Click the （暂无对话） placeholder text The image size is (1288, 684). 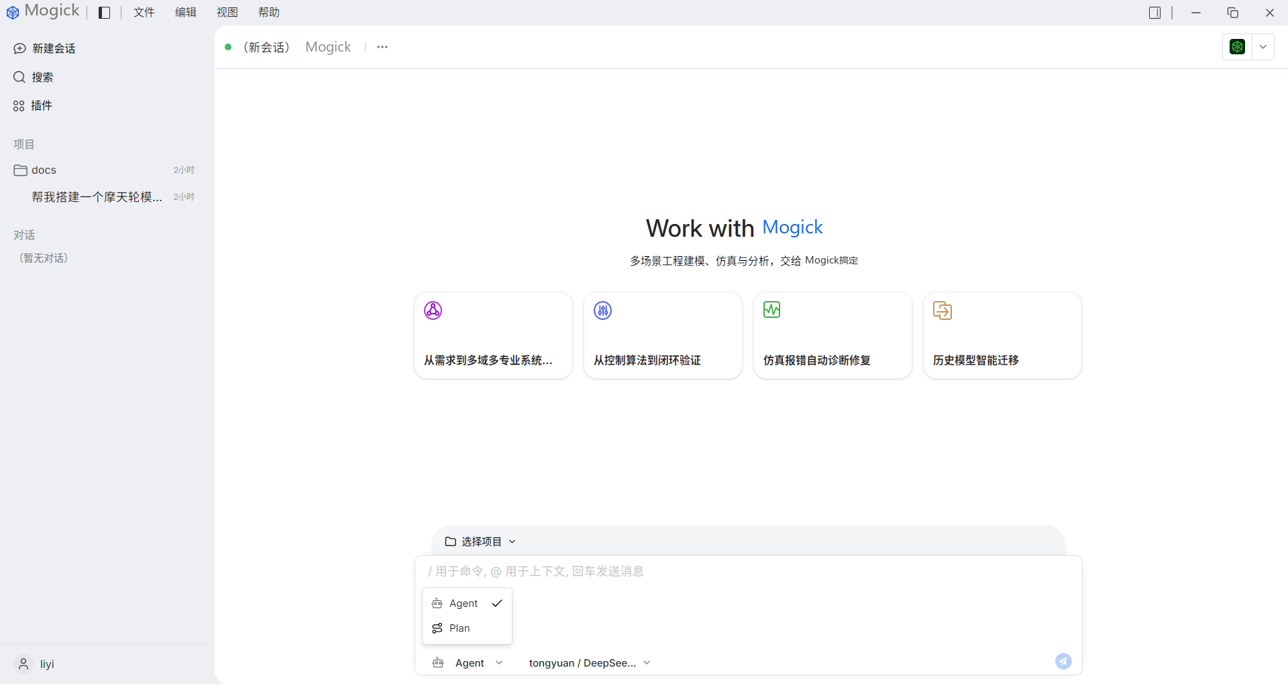click(x=44, y=258)
